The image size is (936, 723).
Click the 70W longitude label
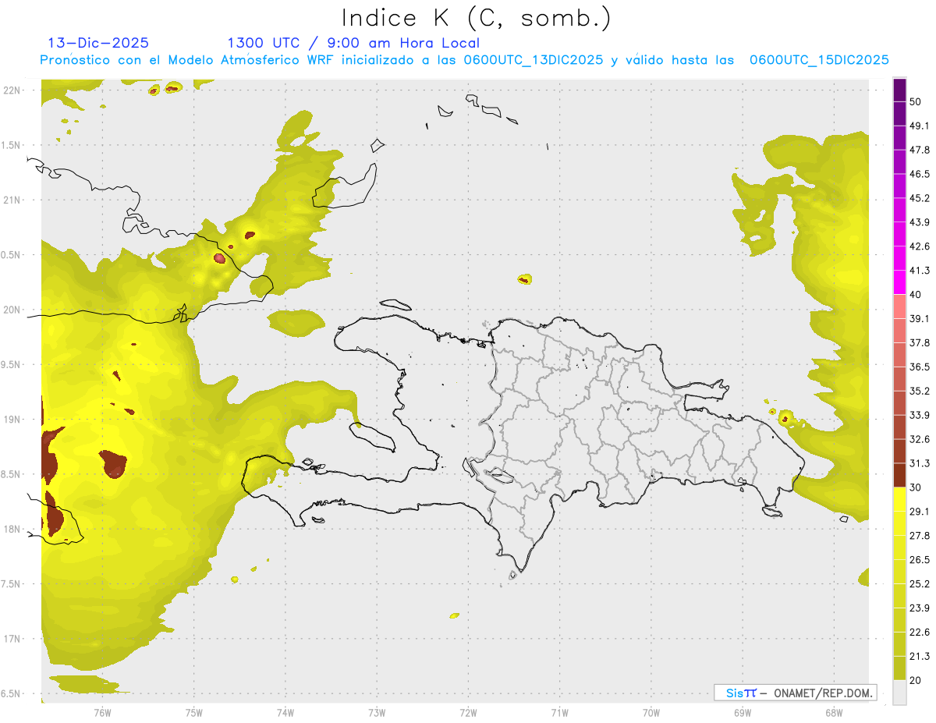(x=651, y=712)
